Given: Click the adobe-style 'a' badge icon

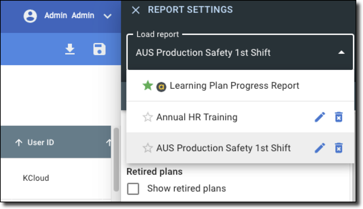Looking at the screenshot, I should pos(161,86).
